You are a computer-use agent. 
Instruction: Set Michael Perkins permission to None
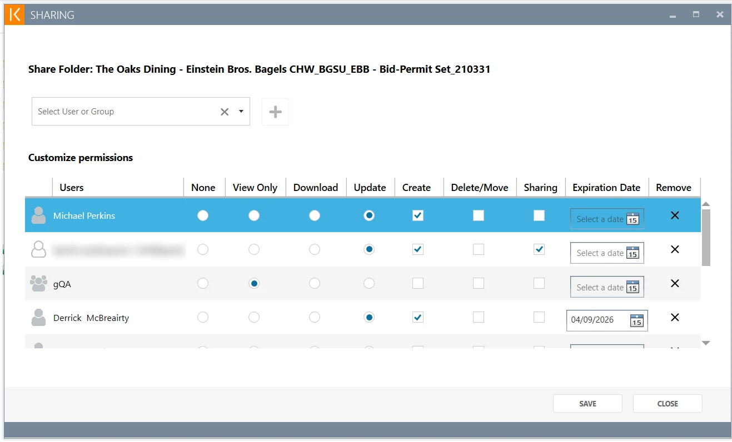(203, 215)
